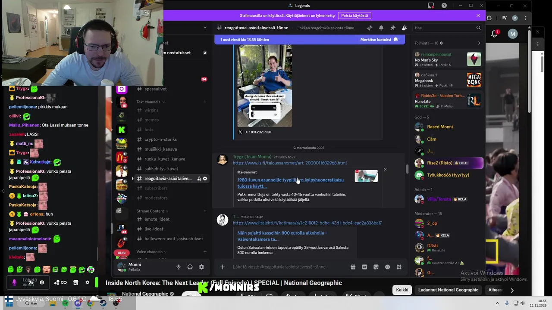
Task: Click the Discord inbox icon in title bar
Action: 431,6
